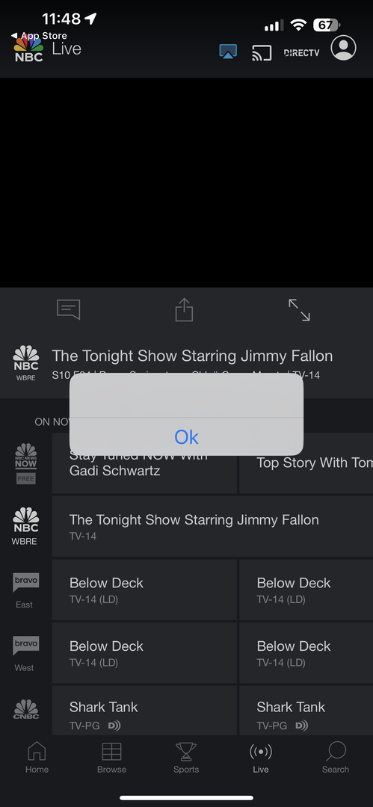Select Bravo West Below Deck current listing

tap(144, 652)
